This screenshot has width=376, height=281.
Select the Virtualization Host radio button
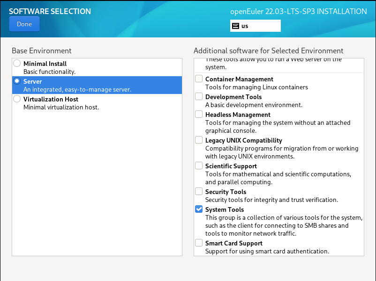[17, 99]
